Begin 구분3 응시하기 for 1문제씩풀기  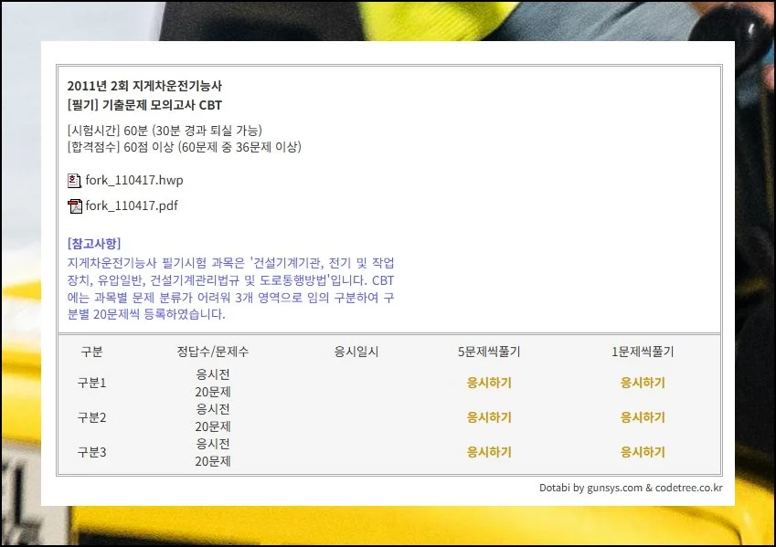(x=643, y=452)
